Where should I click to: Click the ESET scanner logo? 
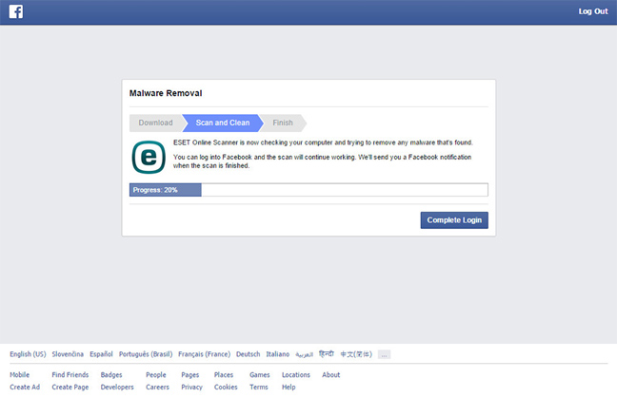point(149,157)
